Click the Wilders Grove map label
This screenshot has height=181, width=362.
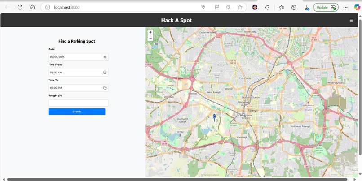point(335,83)
